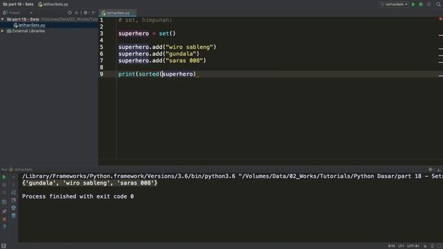Click the scroll-to-end icon in Run console
Viewport: 443px width, 249px height.
point(13,200)
